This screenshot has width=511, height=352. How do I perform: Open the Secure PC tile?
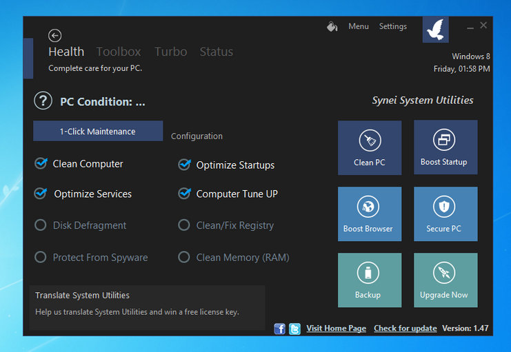pos(445,214)
